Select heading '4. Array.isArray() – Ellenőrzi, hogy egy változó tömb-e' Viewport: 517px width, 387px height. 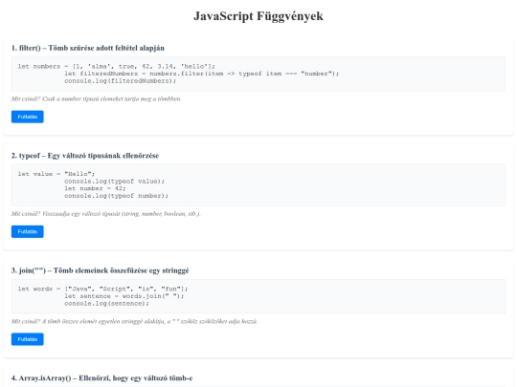click(101, 378)
